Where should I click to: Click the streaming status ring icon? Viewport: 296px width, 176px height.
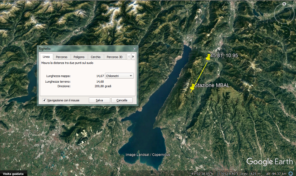pyautogui.click(x=291, y=174)
